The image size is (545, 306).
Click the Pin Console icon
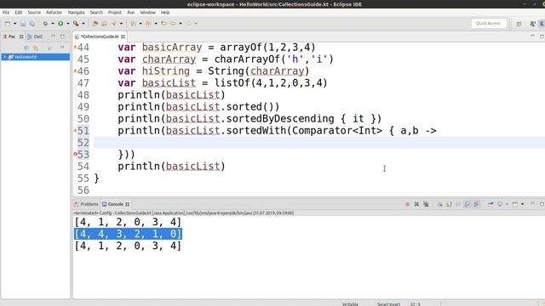[x=490, y=204]
